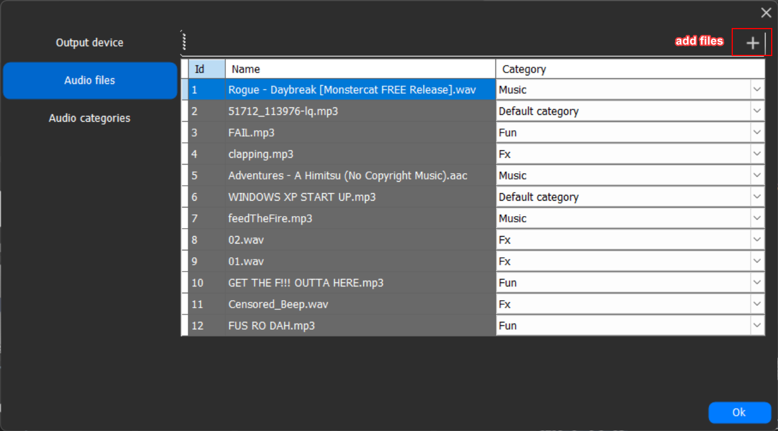Screen dimensions: 778x431
Task: Close the settings dialog with X
Action: coord(766,13)
